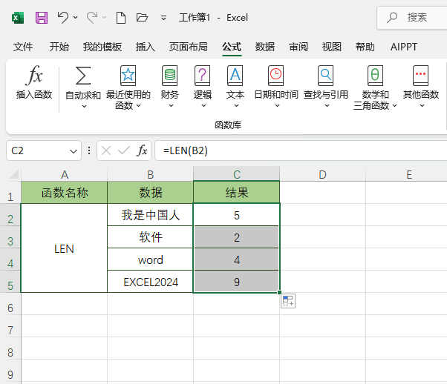Click the 自动求和 sigma icon
Image resolution: width=447 pixels, height=384 pixels.
pos(83,76)
